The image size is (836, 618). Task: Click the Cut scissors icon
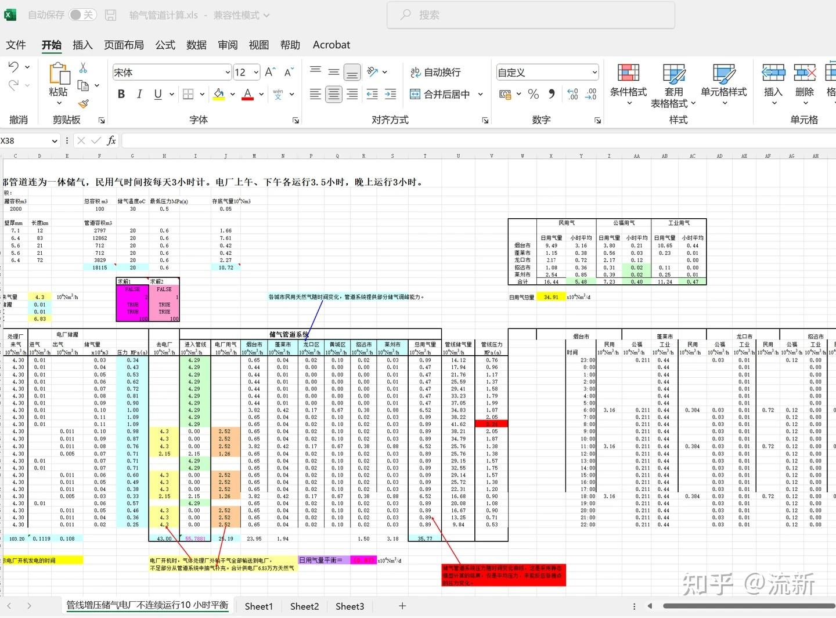[x=83, y=68]
